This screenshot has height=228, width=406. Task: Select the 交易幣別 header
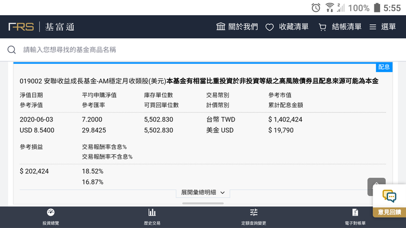218,95
